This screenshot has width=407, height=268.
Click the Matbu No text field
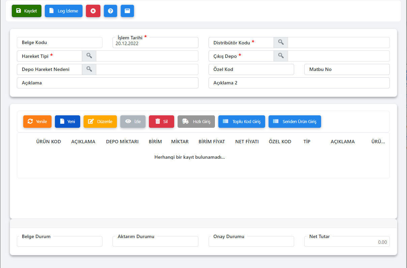pos(347,70)
